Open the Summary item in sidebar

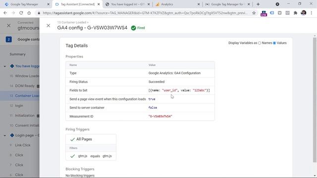(x=17, y=54)
